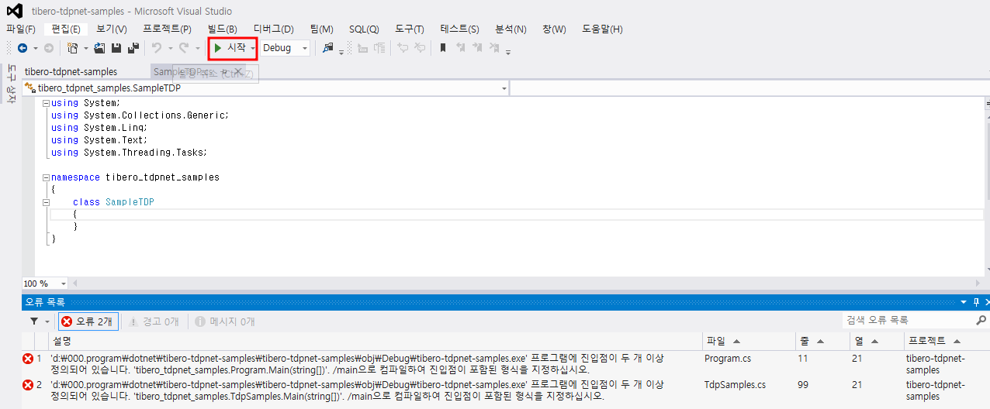Switch to the tibero-tdpnet-samples tab

coord(71,72)
